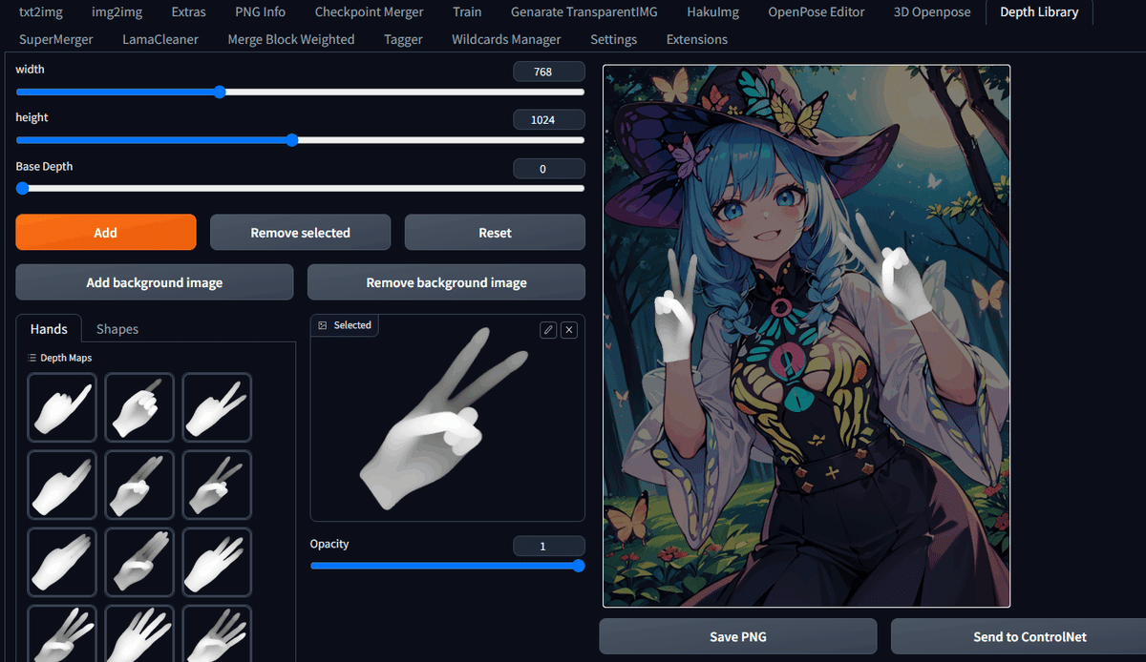Click the edit pencil icon on Selected preview

click(548, 330)
